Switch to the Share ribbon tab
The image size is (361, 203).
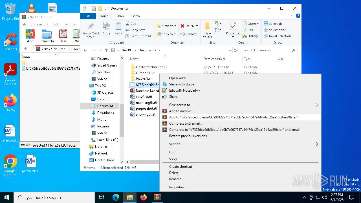pyautogui.click(x=120, y=16)
